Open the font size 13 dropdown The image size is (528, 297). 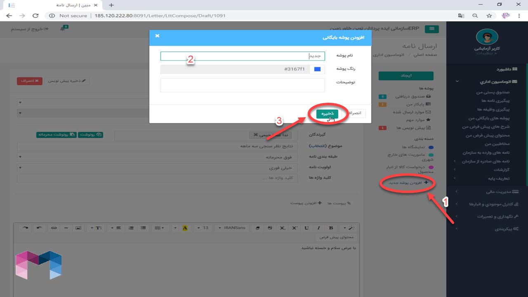point(202,228)
